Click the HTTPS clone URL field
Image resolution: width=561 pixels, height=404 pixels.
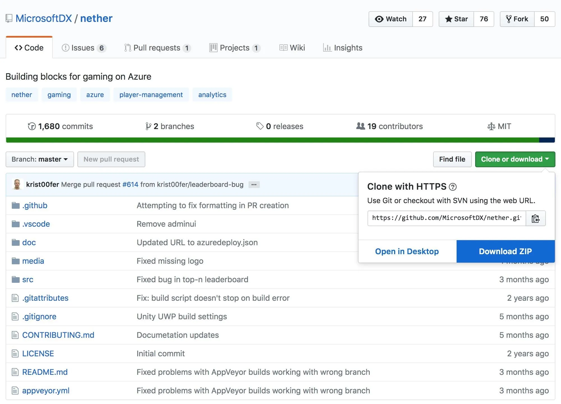click(447, 218)
